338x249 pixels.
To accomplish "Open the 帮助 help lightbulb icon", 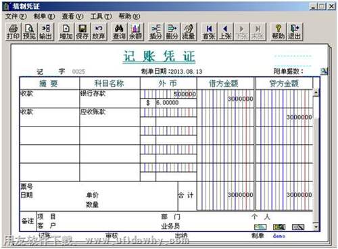I will coord(279,32).
